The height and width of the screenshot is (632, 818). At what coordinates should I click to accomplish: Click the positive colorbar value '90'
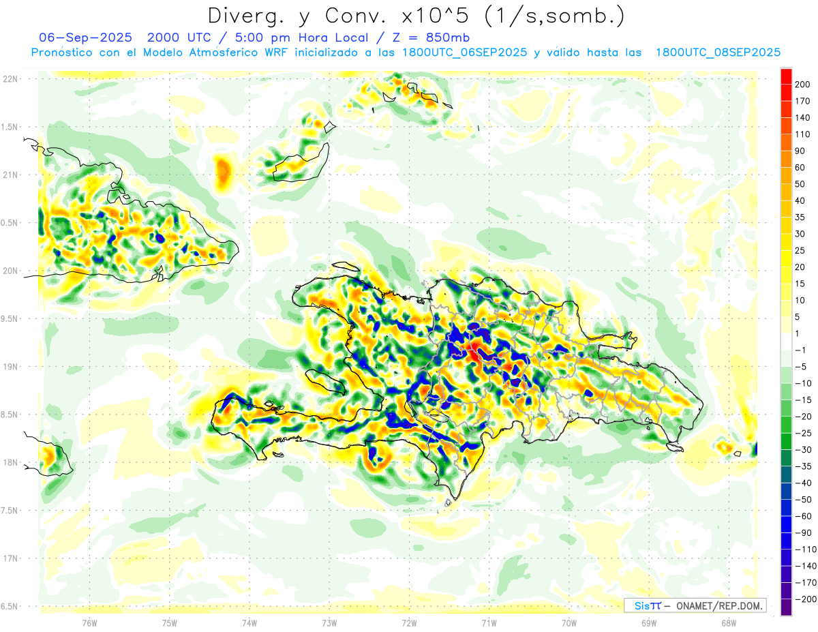point(801,151)
